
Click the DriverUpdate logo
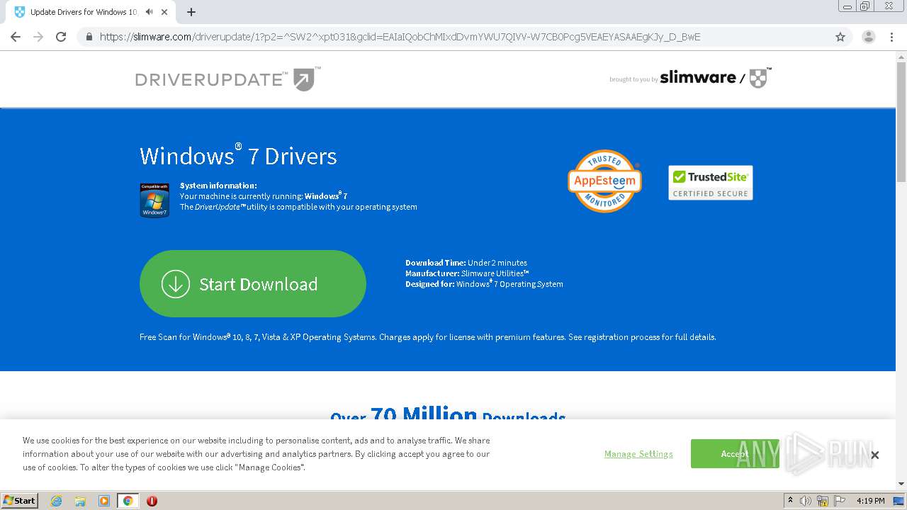(x=228, y=79)
